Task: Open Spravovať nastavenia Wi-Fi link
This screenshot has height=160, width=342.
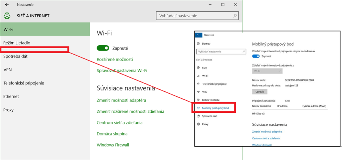Action: click(122, 71)
